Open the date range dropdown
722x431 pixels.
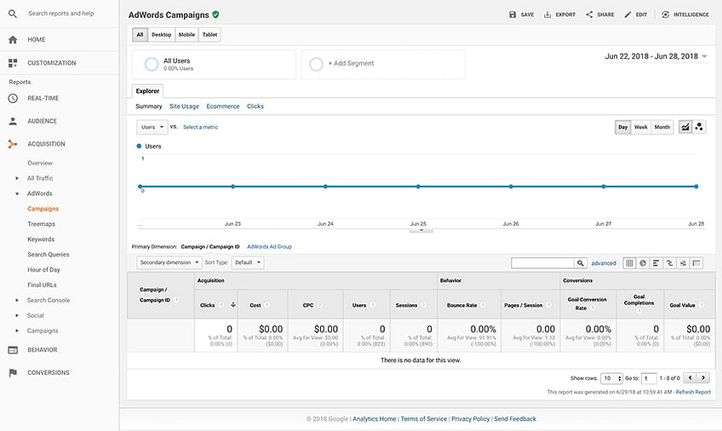(656, 56)
